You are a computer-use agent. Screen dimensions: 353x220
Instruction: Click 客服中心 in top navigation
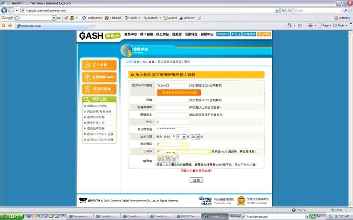[x=207, y=34]
